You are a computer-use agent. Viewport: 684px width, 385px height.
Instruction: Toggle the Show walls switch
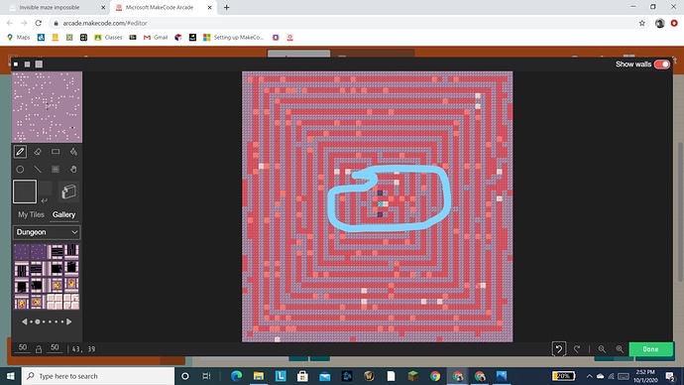coord(662,64)
